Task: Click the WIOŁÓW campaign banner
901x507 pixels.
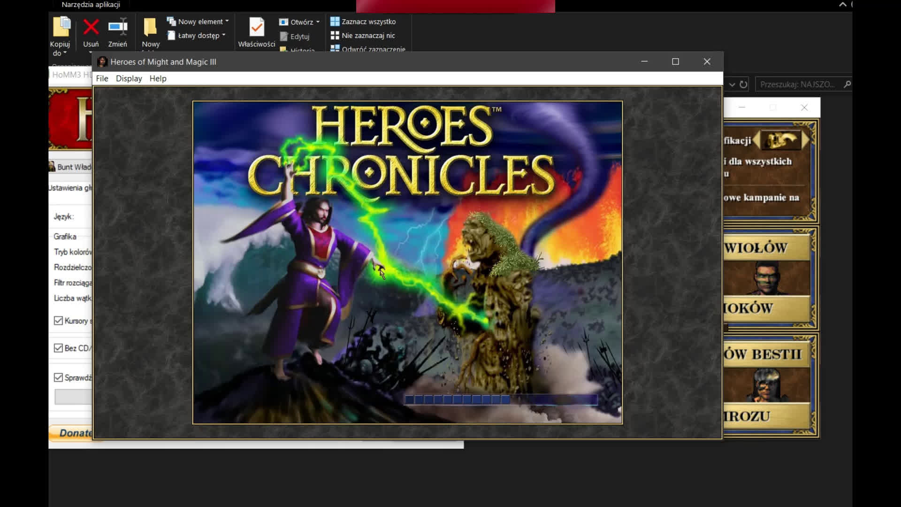Action: (x=766, y=247)
